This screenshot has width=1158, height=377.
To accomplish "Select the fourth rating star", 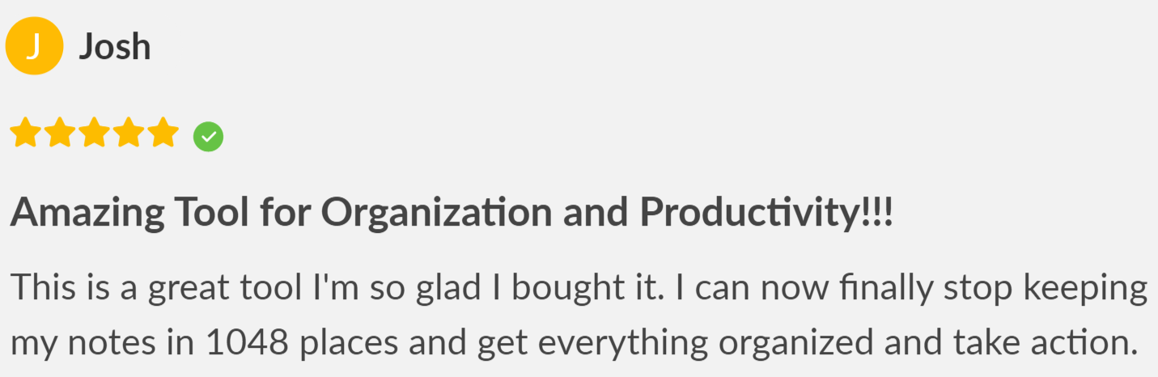I will click(x=129, y=133).
